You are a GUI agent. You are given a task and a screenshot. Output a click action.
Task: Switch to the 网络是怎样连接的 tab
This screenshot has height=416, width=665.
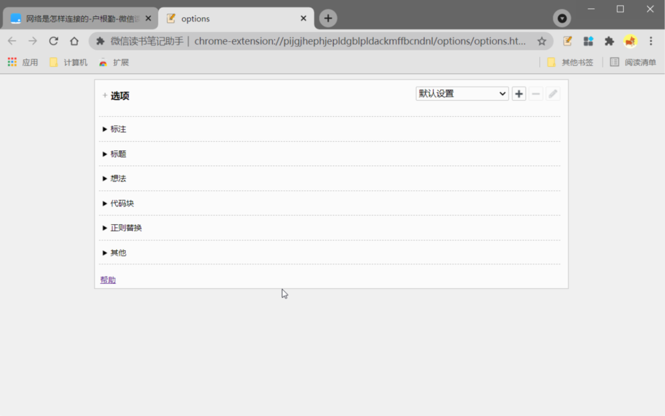(78, 18)
